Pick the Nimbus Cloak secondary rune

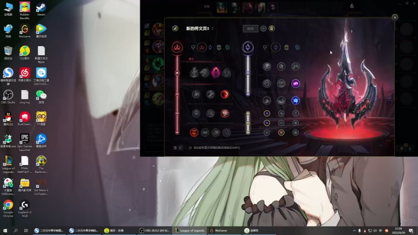[x=295, y=66]
